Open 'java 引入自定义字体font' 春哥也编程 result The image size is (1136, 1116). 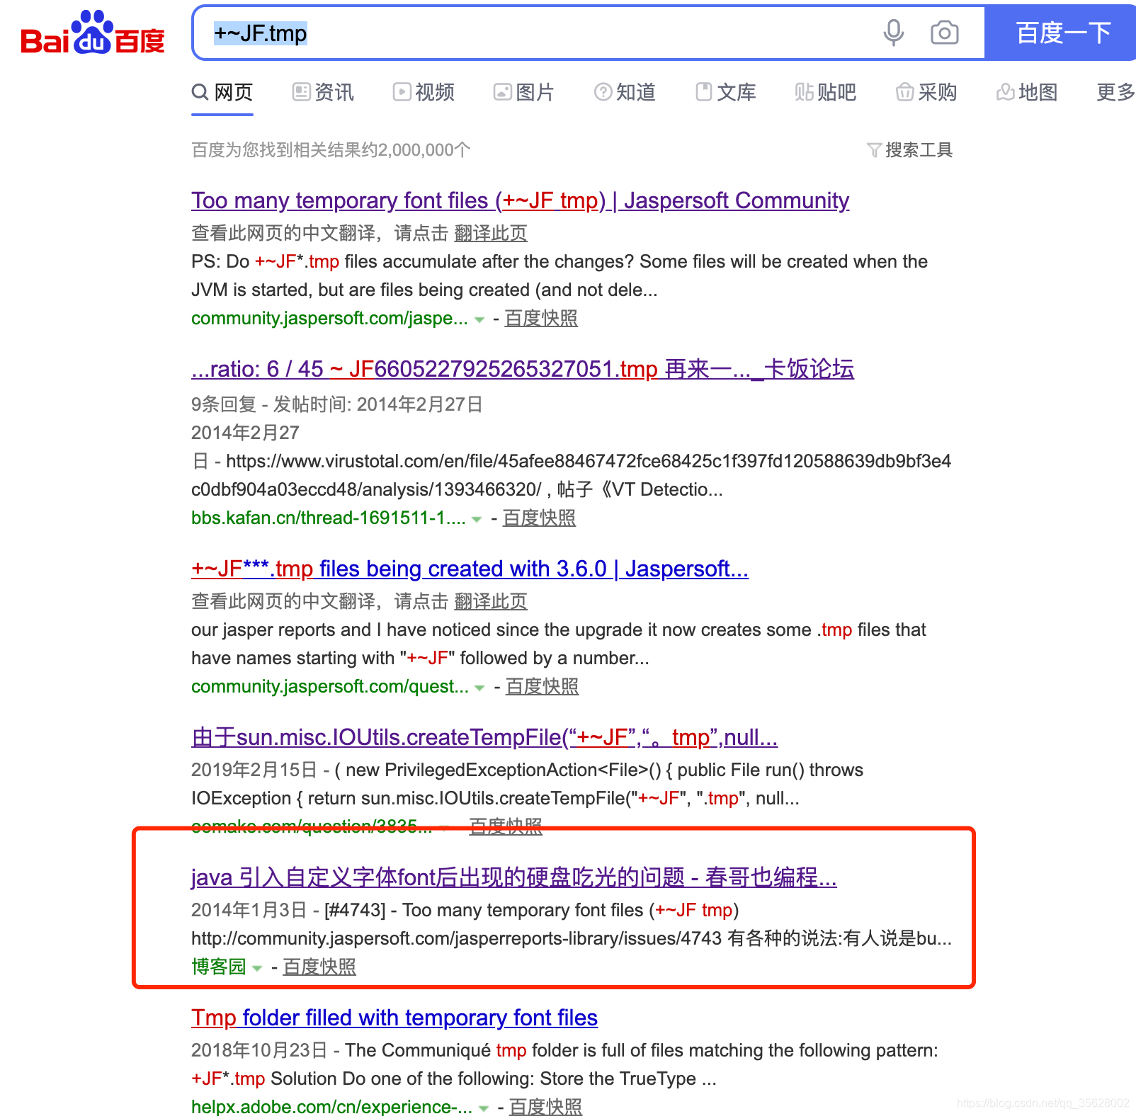pyautogui.click(x=514, y=878)
